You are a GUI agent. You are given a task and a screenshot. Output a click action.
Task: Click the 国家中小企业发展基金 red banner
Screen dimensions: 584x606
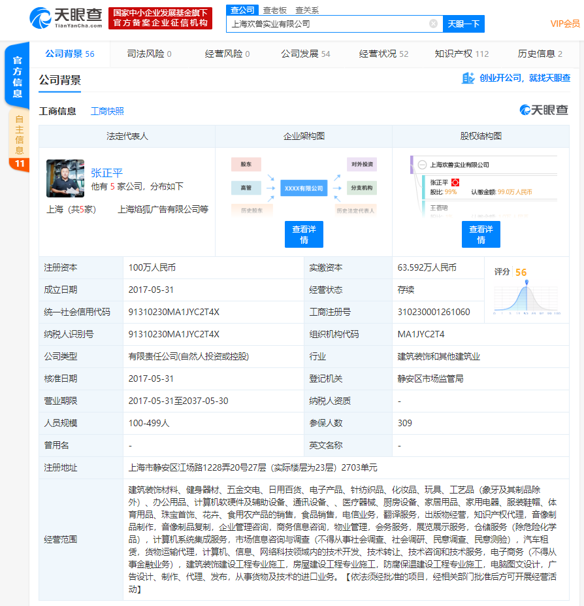pos(160,18)
